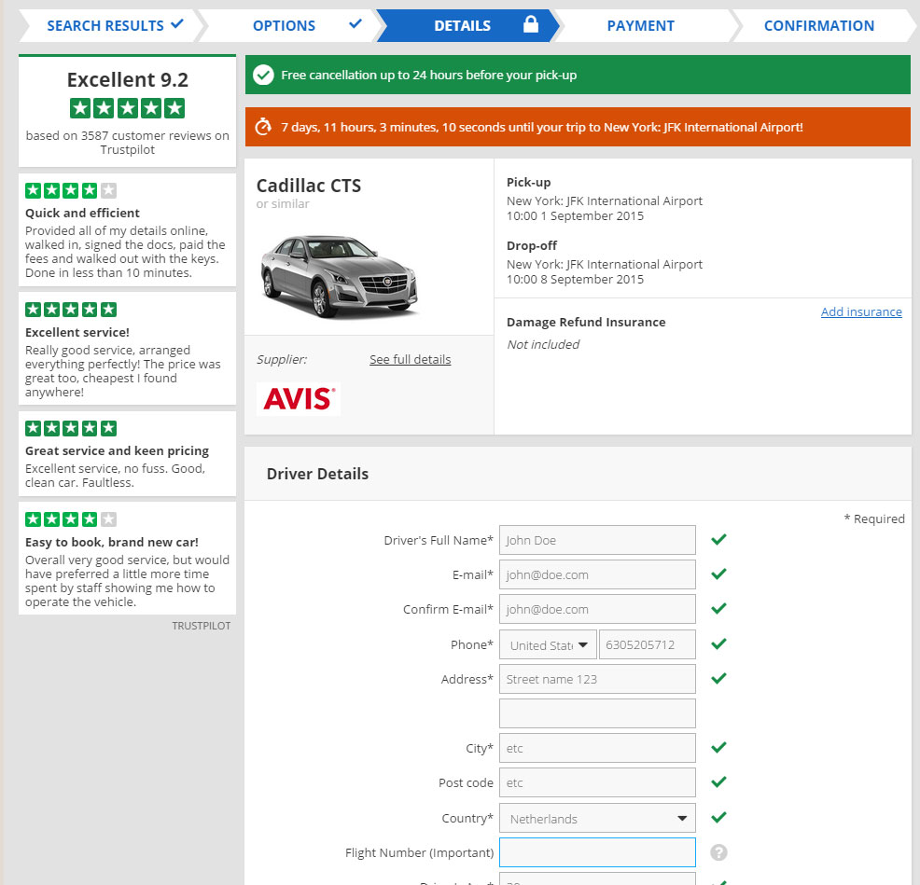
Task: Click green tick beside Confirm E-mail
Action: [x=718, y=609]
